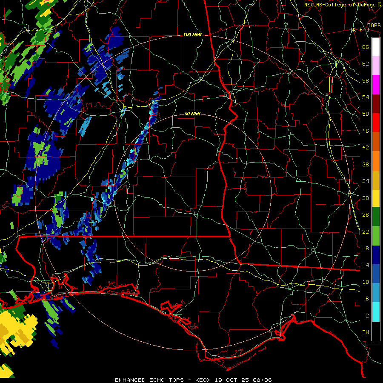This screenshot has height=383, width=383.
Task: Pick the light green swatch in the legend
Action: 376,236
